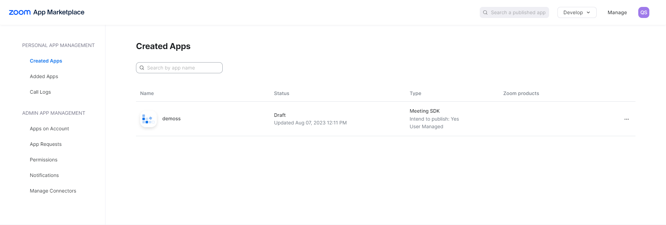
Task: Go to Call Logs
Action: point(40,92)
